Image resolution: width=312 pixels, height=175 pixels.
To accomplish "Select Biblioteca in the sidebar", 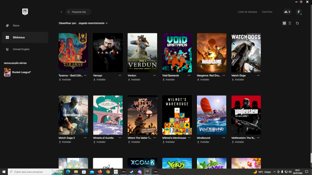I will coord(19,37).
